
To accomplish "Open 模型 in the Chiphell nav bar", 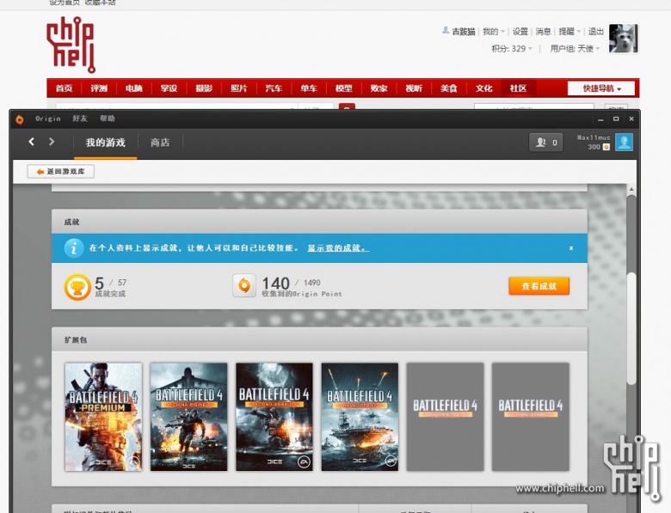I will pos(343,89).
